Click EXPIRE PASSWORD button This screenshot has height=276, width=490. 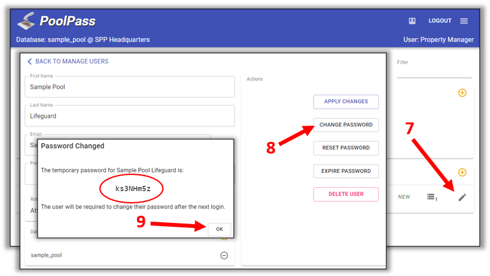(346, 171)
